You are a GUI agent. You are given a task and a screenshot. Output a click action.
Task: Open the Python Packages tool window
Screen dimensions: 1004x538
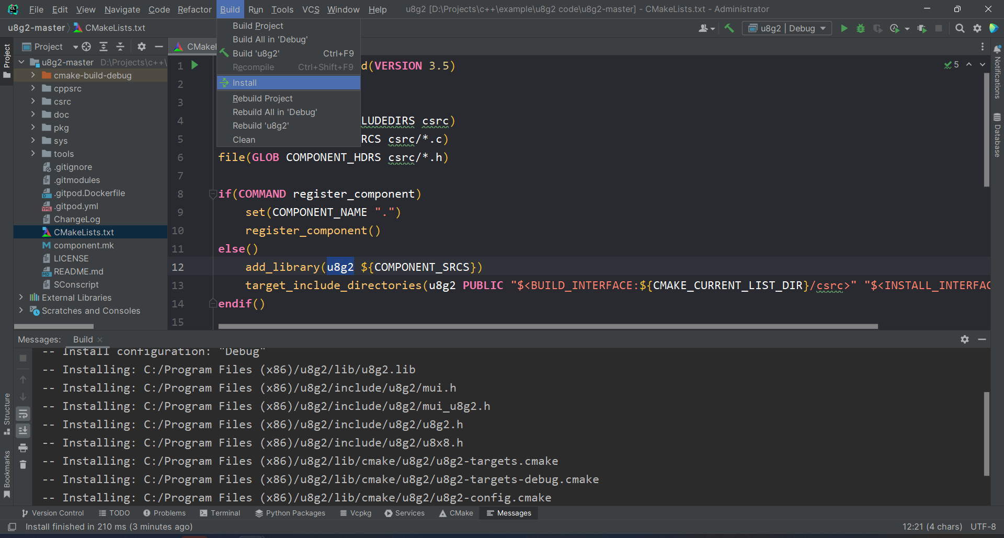pos(290,513)
